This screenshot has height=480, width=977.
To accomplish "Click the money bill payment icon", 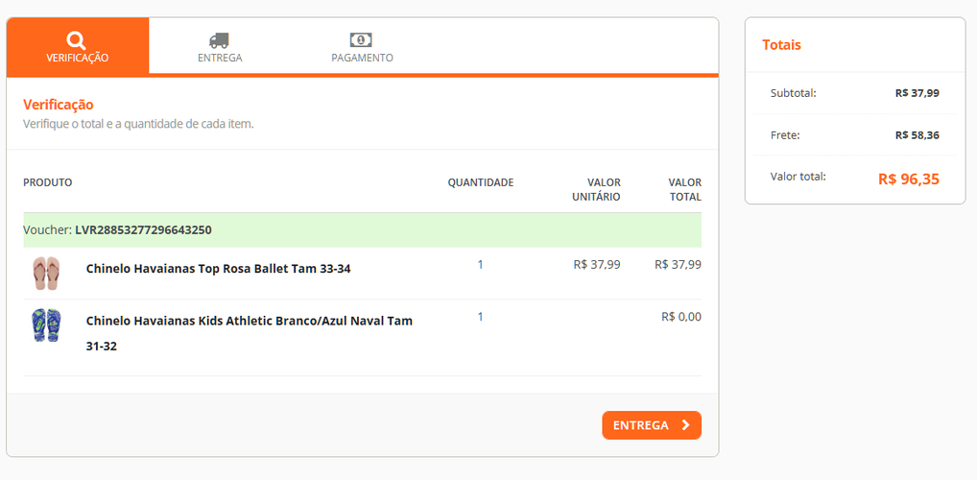I will [362, 40].
